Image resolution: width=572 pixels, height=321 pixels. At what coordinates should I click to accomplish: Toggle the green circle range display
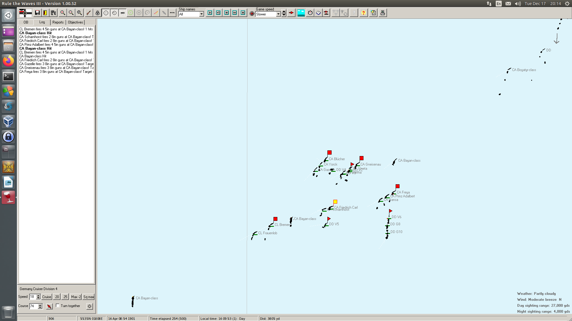(130, 13)
